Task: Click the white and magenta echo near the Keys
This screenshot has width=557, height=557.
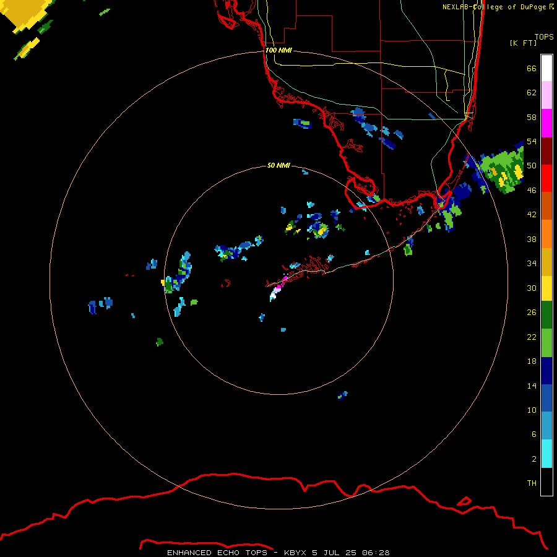Action: point(278,288)
